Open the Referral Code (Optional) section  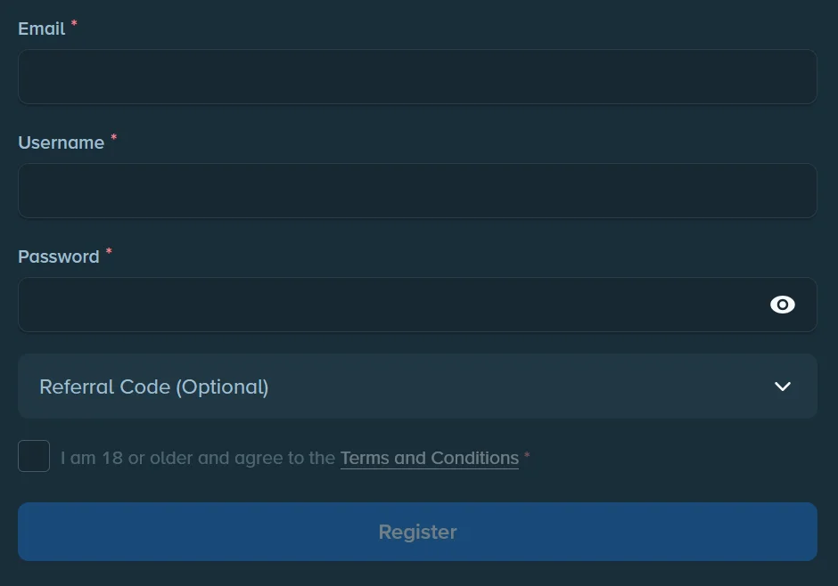coord(417,386)
